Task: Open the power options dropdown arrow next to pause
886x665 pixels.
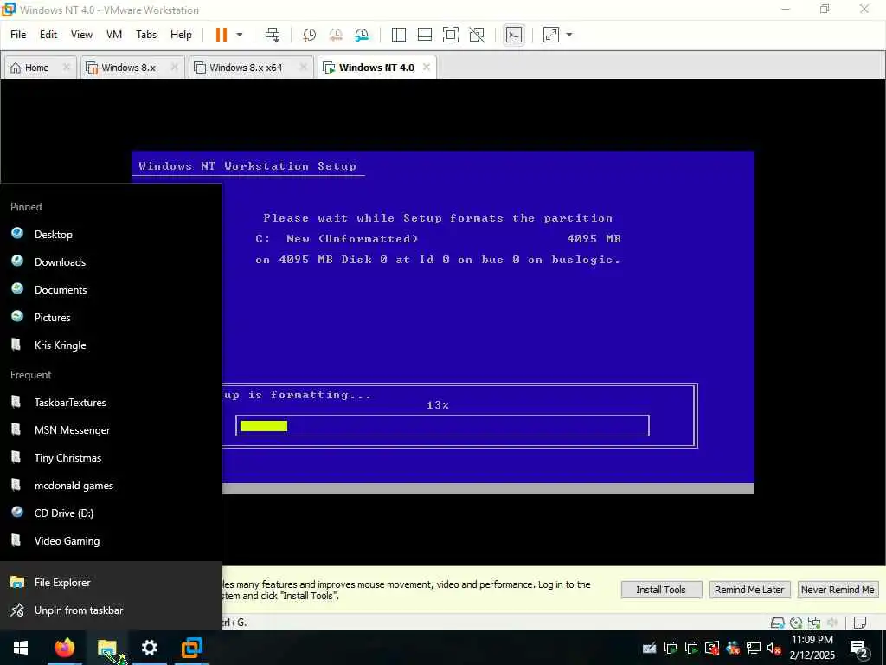Action: click(x=240, y=35)
